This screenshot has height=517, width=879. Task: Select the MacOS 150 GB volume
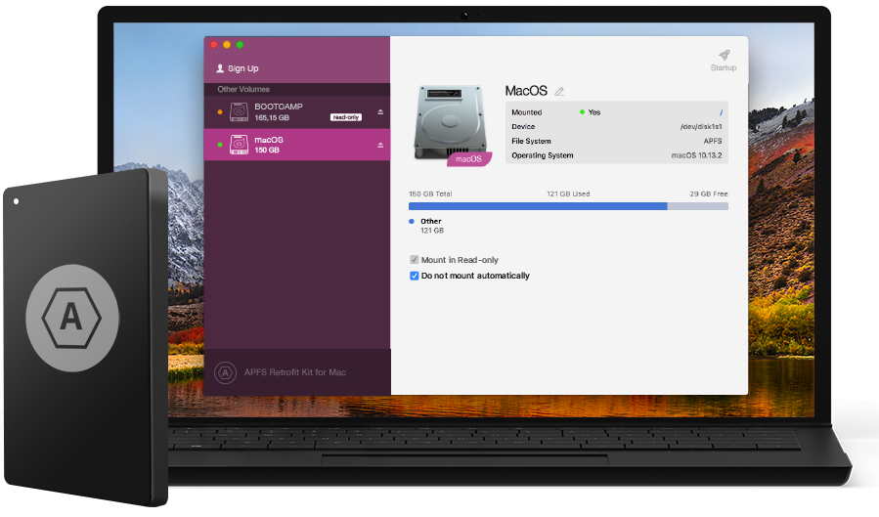point(297,145)
